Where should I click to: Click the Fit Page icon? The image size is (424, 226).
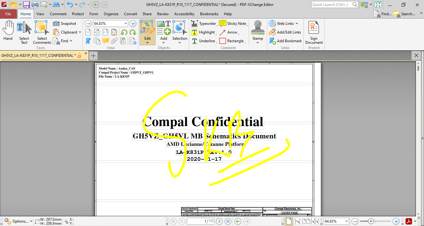point(97,32)
